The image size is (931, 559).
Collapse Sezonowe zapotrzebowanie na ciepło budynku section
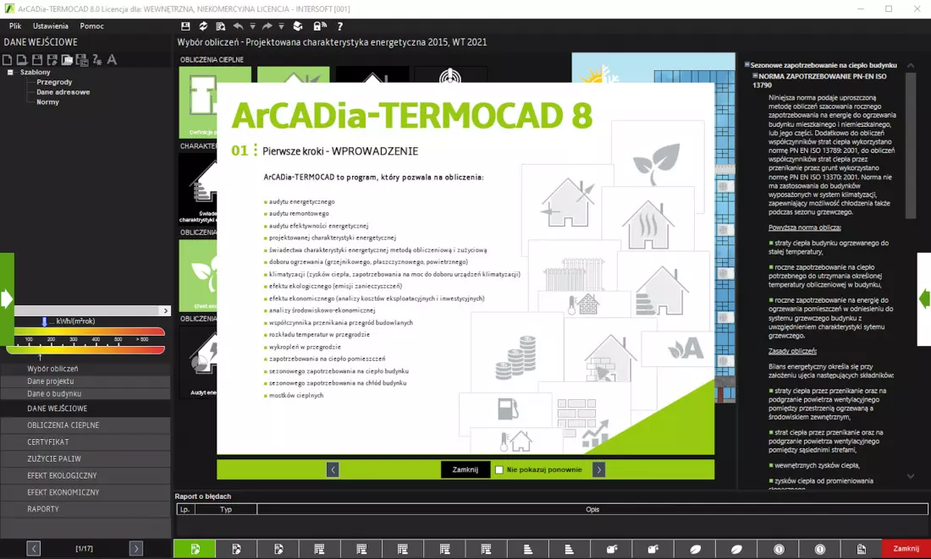(747, 64)
